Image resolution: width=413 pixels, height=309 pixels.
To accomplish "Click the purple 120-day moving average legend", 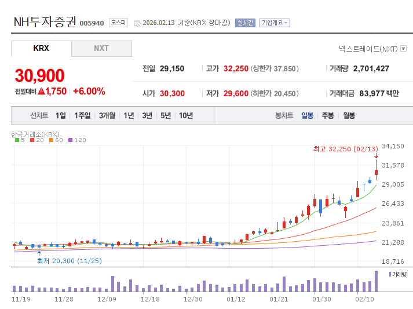I will (x=77, y=140).
